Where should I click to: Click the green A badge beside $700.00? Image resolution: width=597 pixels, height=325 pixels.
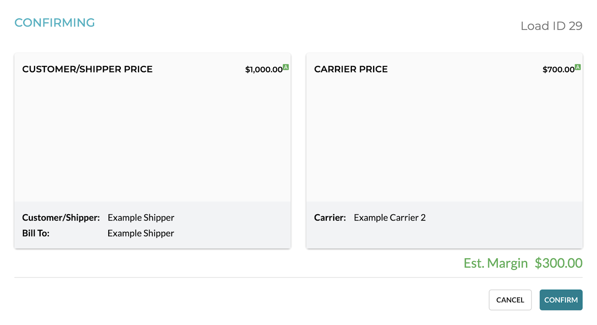[x=578, y=67]
